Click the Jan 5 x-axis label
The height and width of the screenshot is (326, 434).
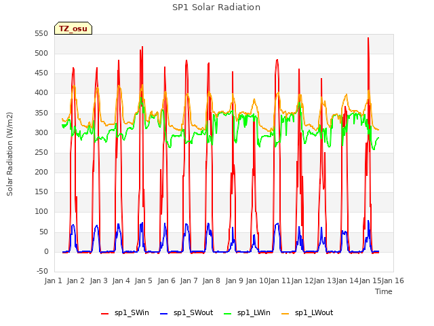point(143,280)
